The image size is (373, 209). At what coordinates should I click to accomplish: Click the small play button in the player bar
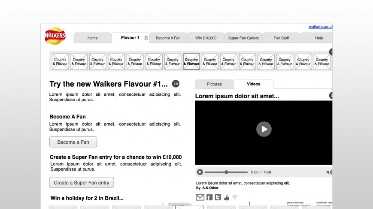click(200, 172)
